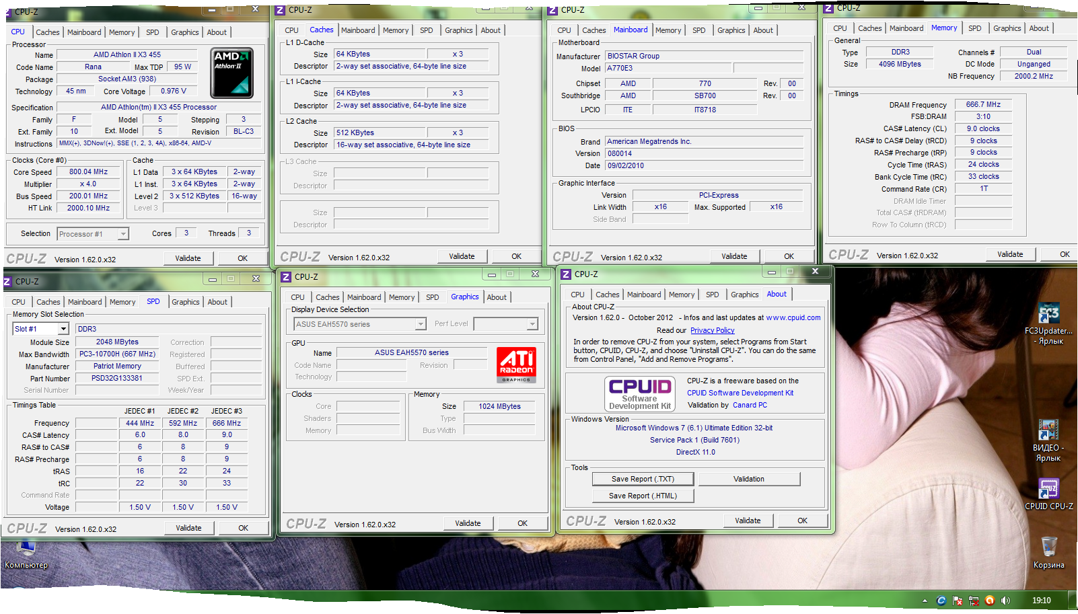Click the Save Report (.TXT) button
This screenshot has width=1078, height=614.
coord(642,479)
